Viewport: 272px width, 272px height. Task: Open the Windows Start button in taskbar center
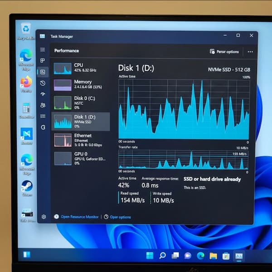click(150, 256)
